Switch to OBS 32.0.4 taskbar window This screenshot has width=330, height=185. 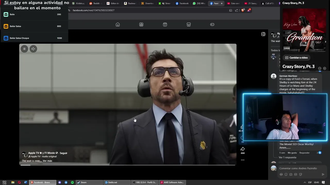145,182
